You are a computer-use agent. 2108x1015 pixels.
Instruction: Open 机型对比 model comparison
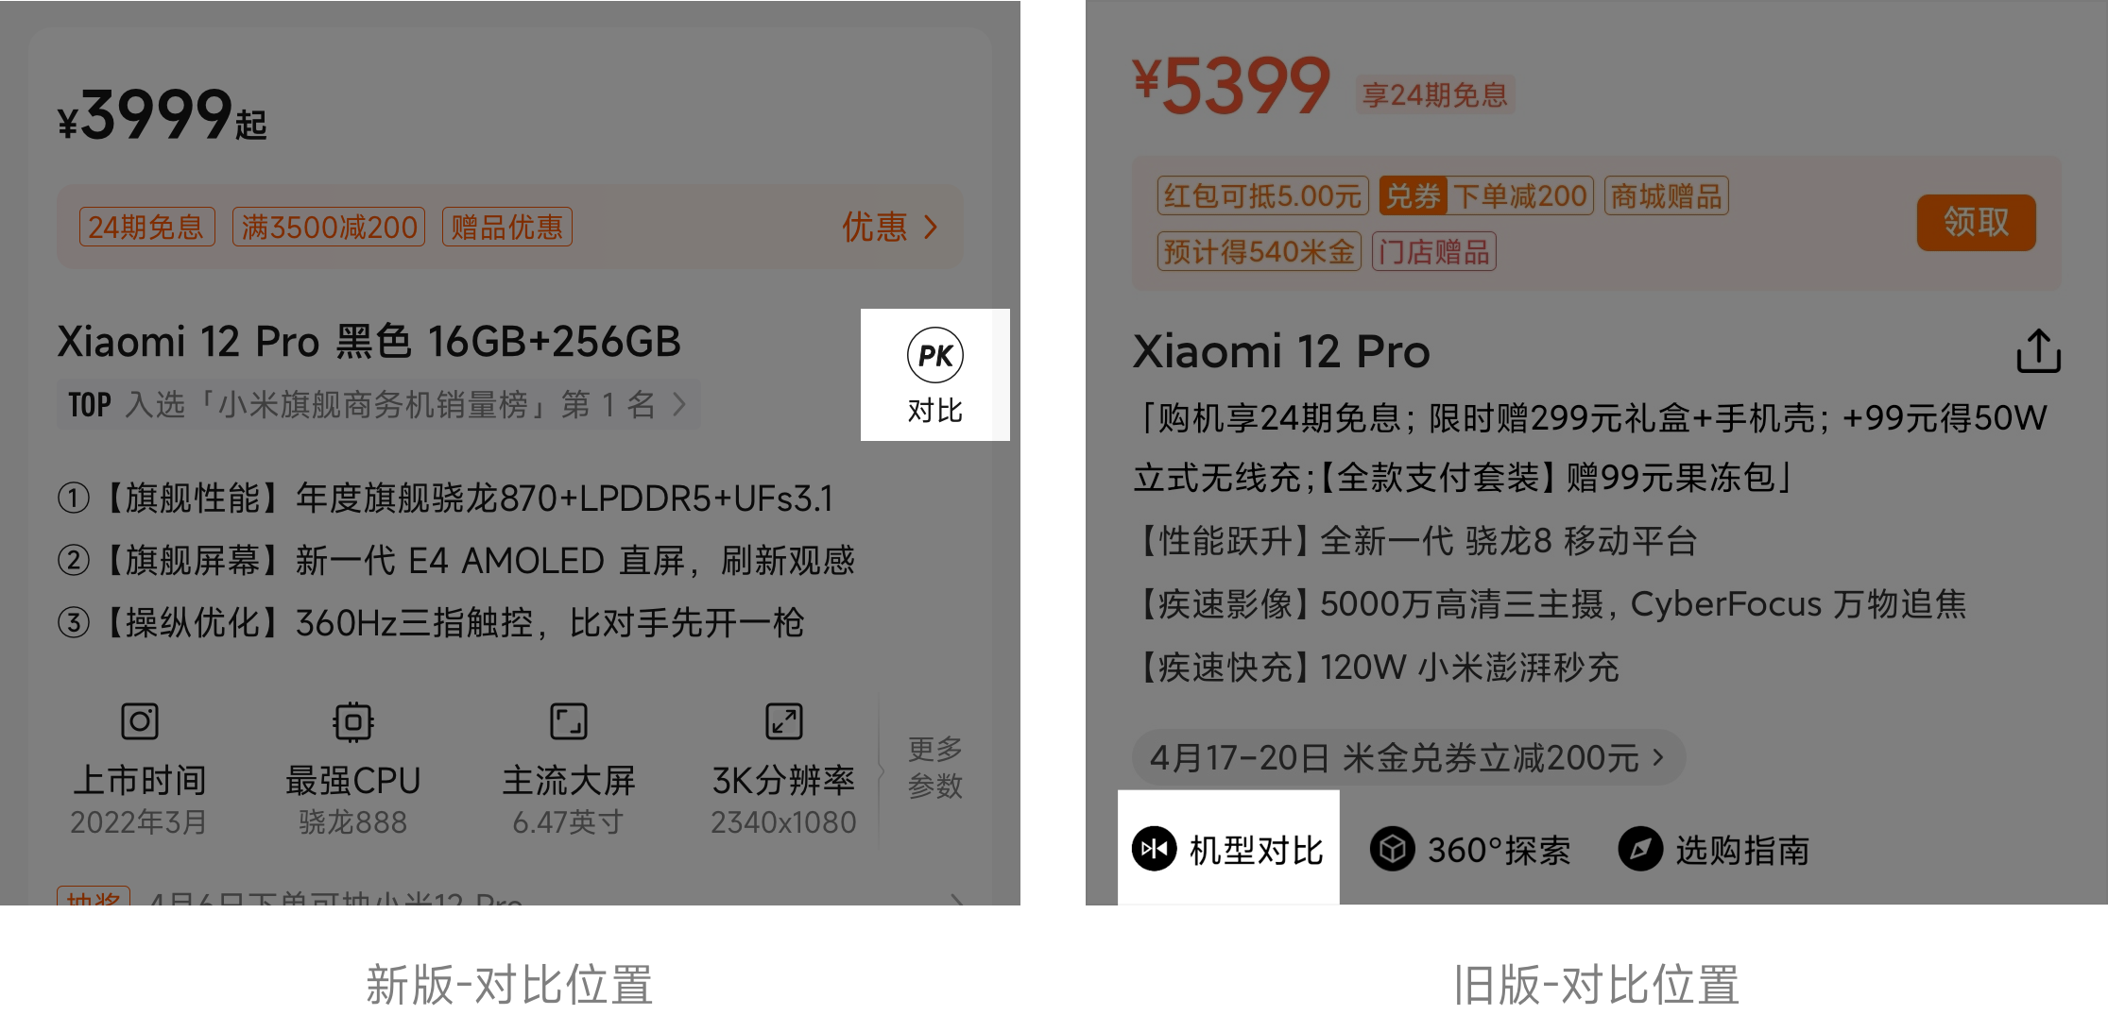pyautogui.click(x=1227, y=849)
